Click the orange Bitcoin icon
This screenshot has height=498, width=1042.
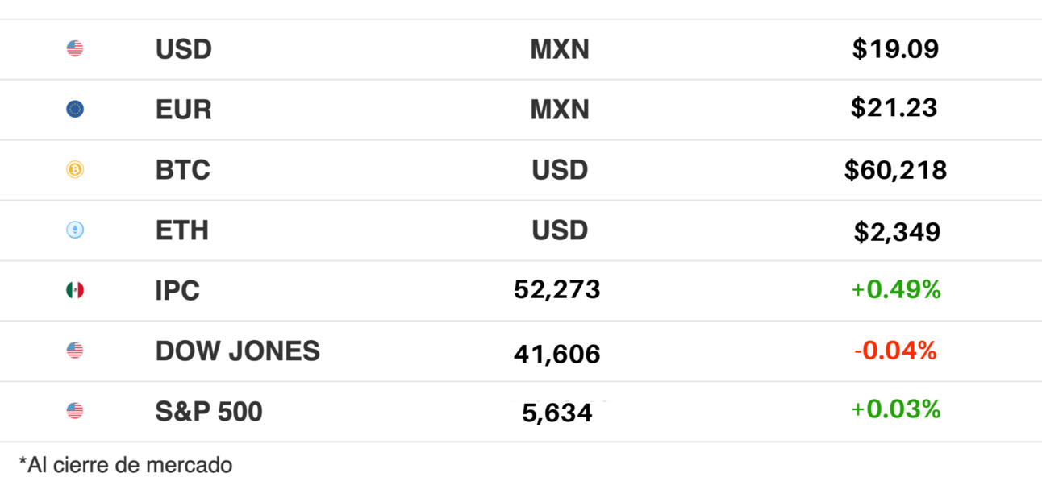click(75, 170)
